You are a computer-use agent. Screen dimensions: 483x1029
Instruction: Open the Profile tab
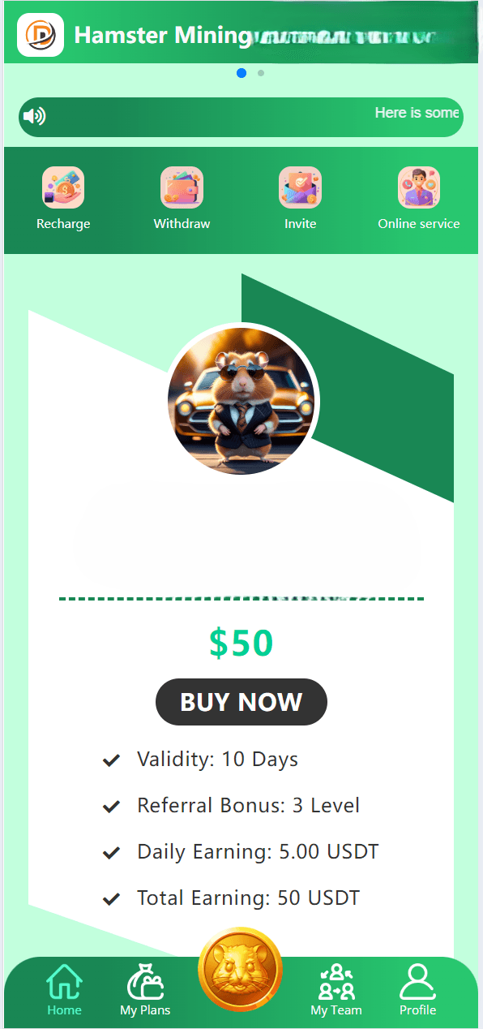[x=417, y=989]
